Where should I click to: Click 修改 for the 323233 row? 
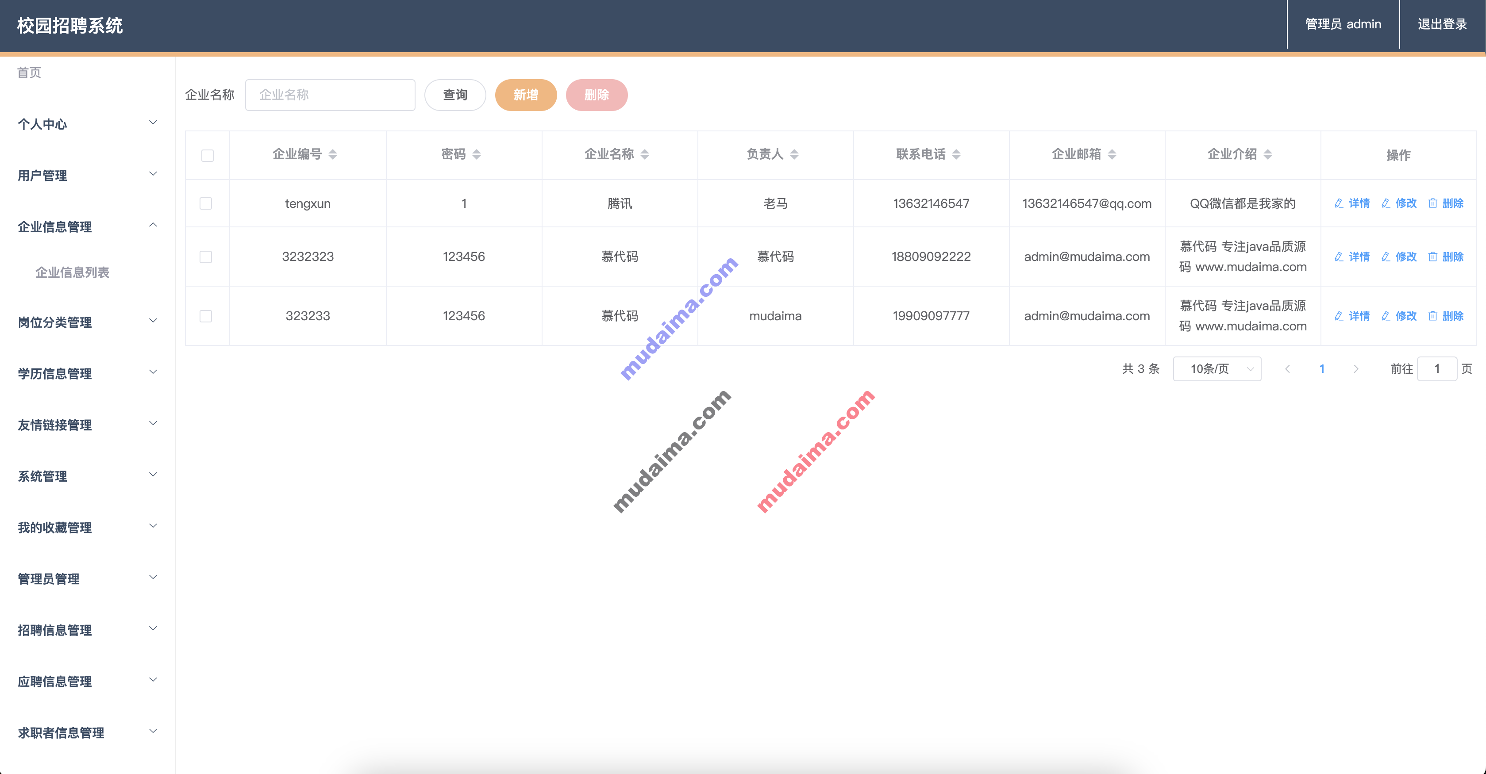click(1399, 316)
